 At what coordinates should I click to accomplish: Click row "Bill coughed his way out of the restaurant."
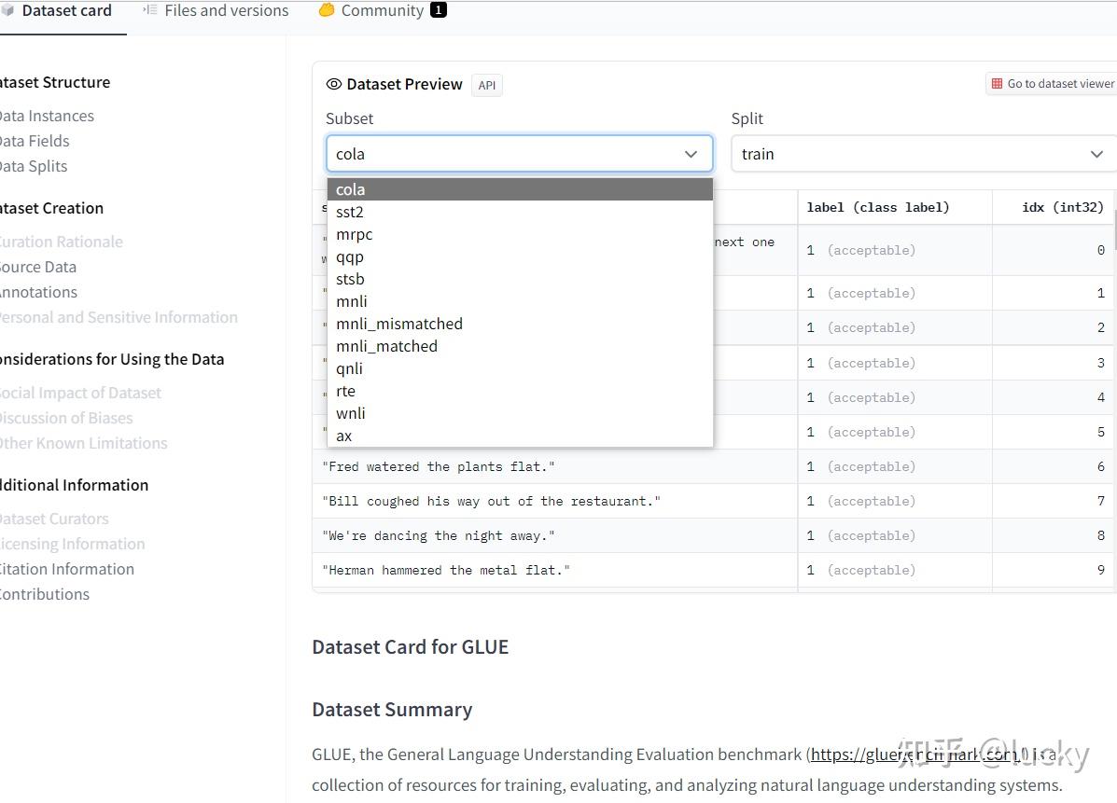click(713, 501)
